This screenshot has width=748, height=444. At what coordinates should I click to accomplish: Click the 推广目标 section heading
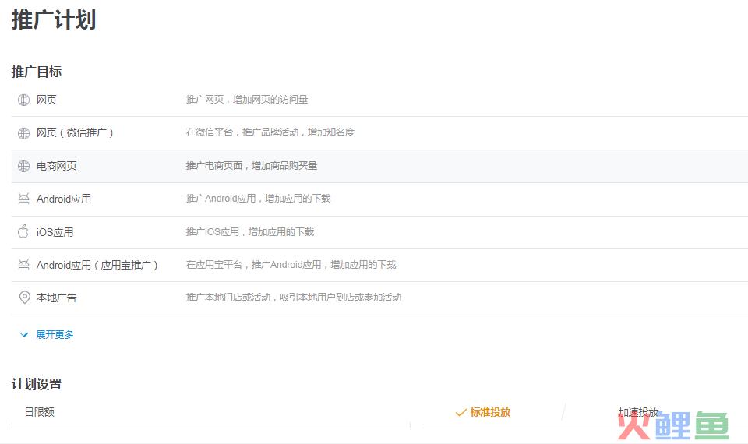coord(37,72)
